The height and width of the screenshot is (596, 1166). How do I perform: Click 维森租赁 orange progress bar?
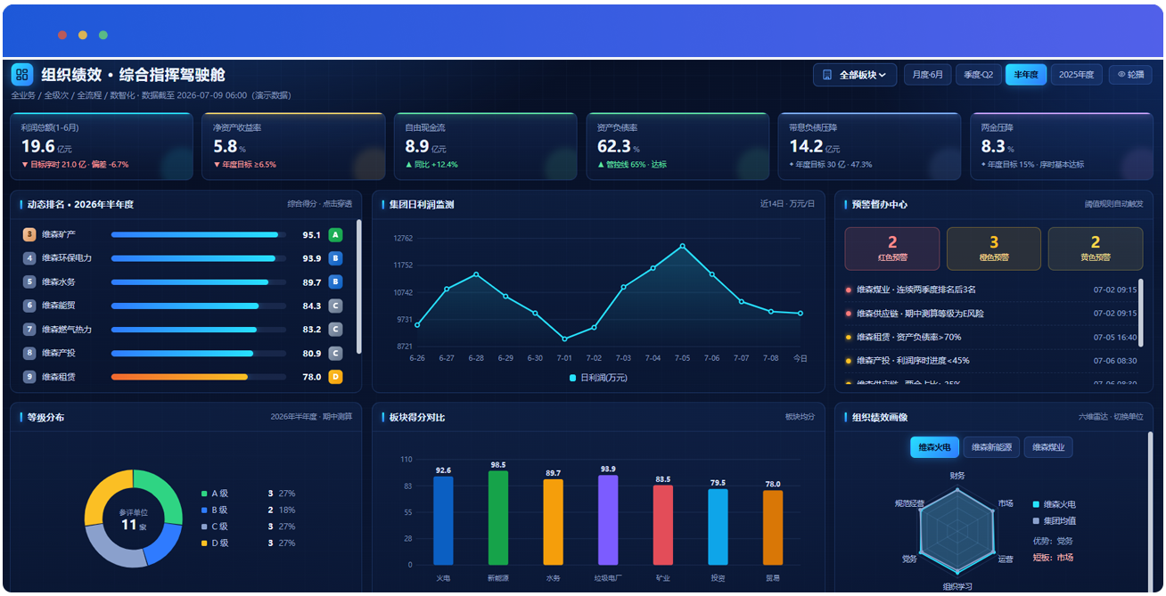(199, 377)
